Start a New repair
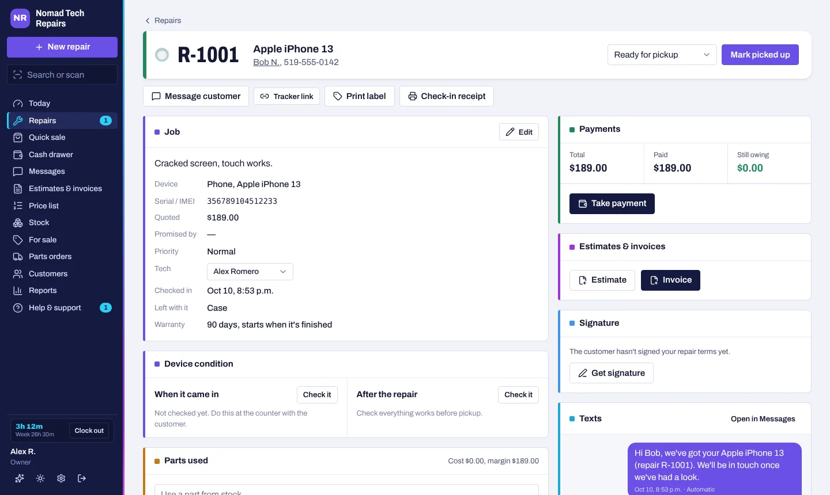 pos(62,47)
